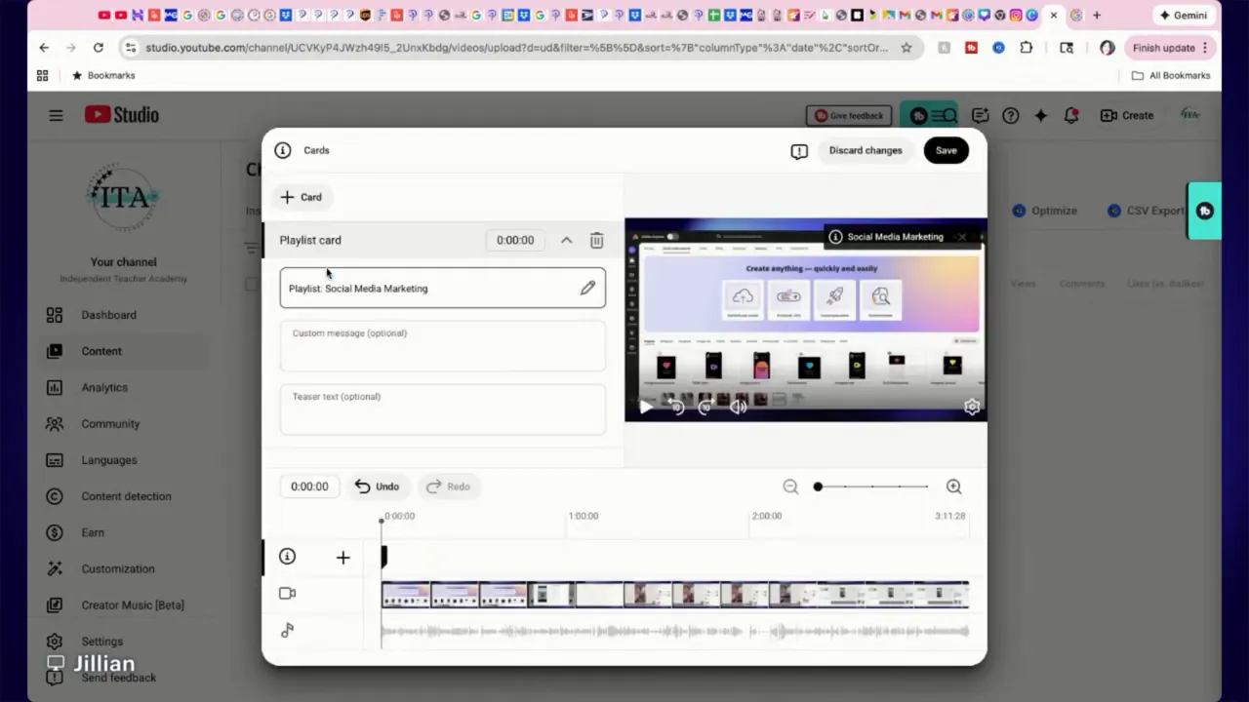Open Analytics from the sidebar
This screenshot has height=702, width=1249.
coord(104,387)
